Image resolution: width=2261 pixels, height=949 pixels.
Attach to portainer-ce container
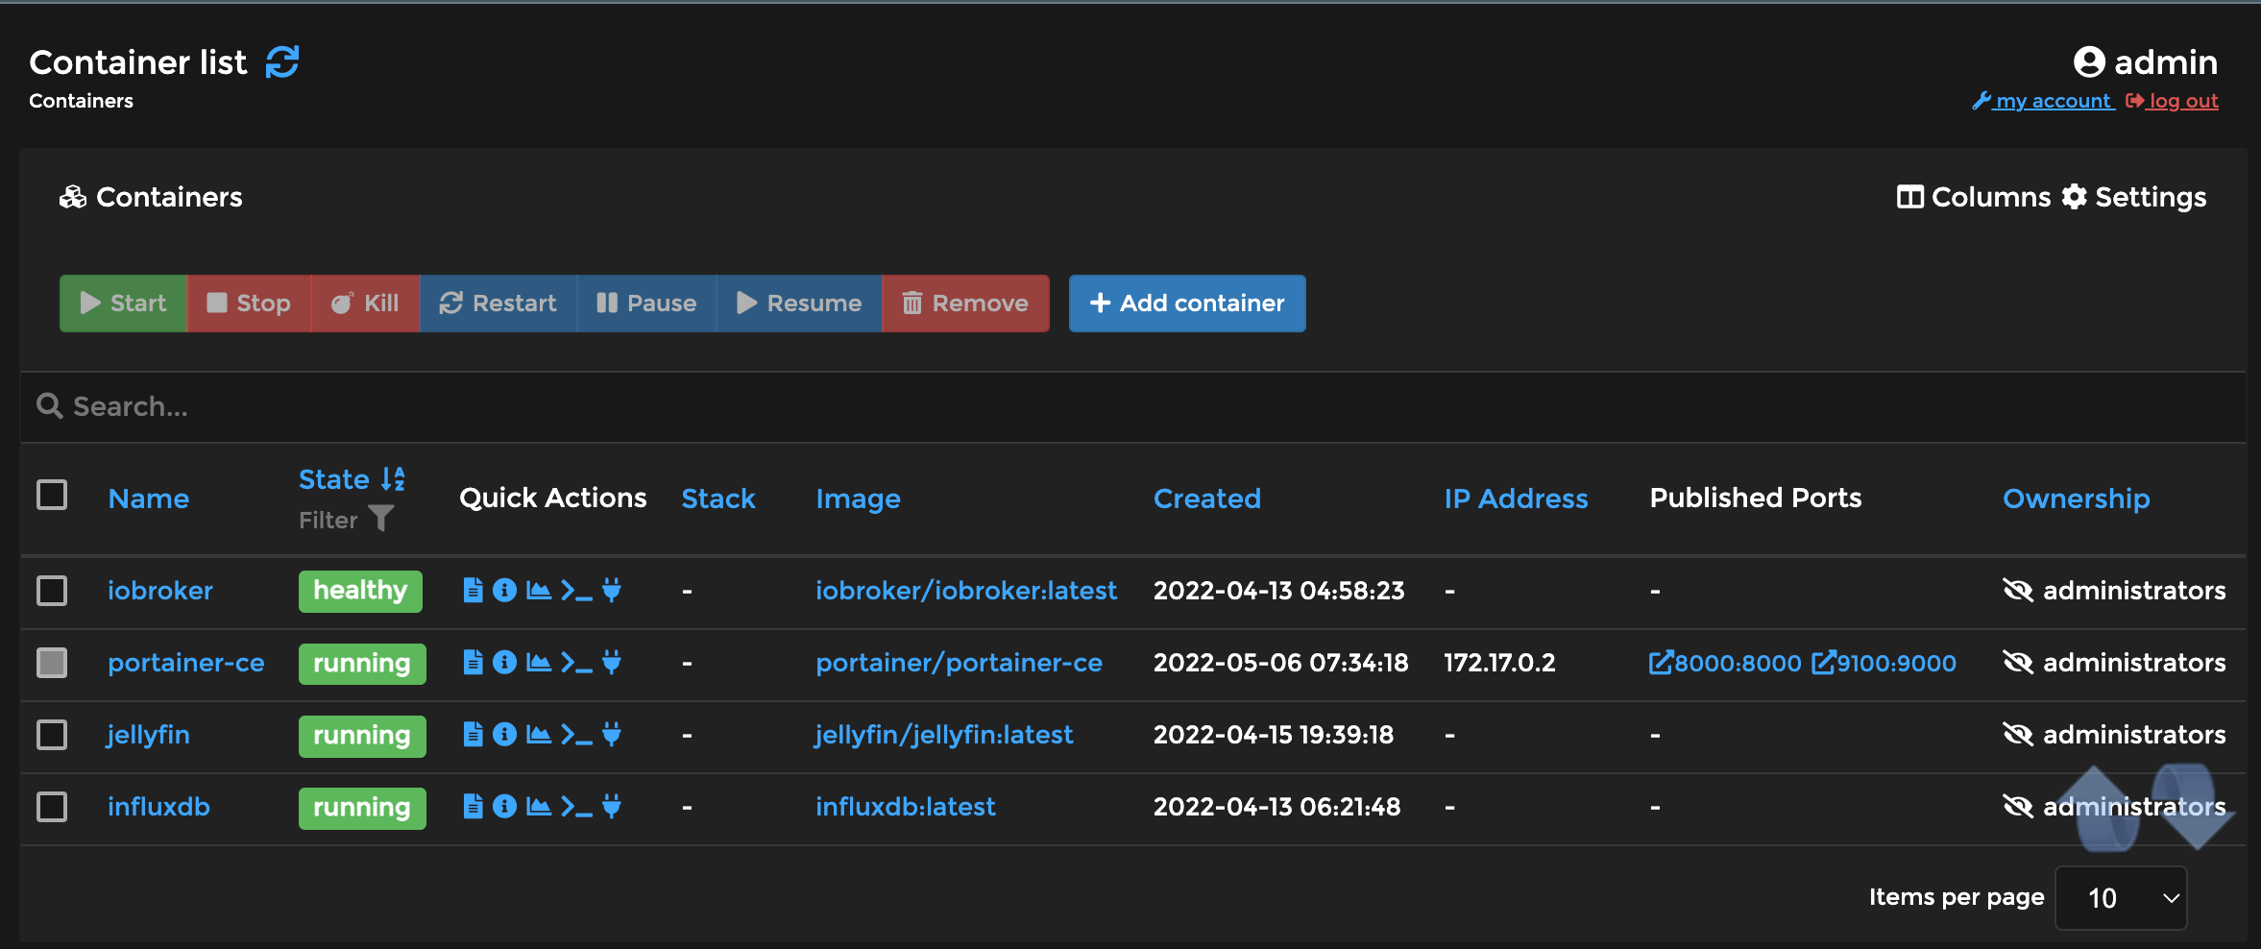pyautogui.click(x=612, y=662)
